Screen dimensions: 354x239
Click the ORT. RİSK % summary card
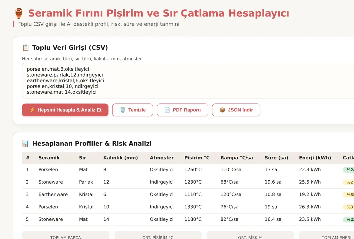pos(250,235)
